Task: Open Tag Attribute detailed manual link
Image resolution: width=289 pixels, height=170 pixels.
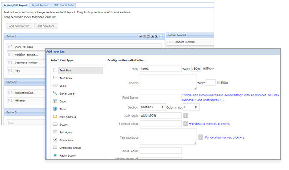Action: pos(224,137)
